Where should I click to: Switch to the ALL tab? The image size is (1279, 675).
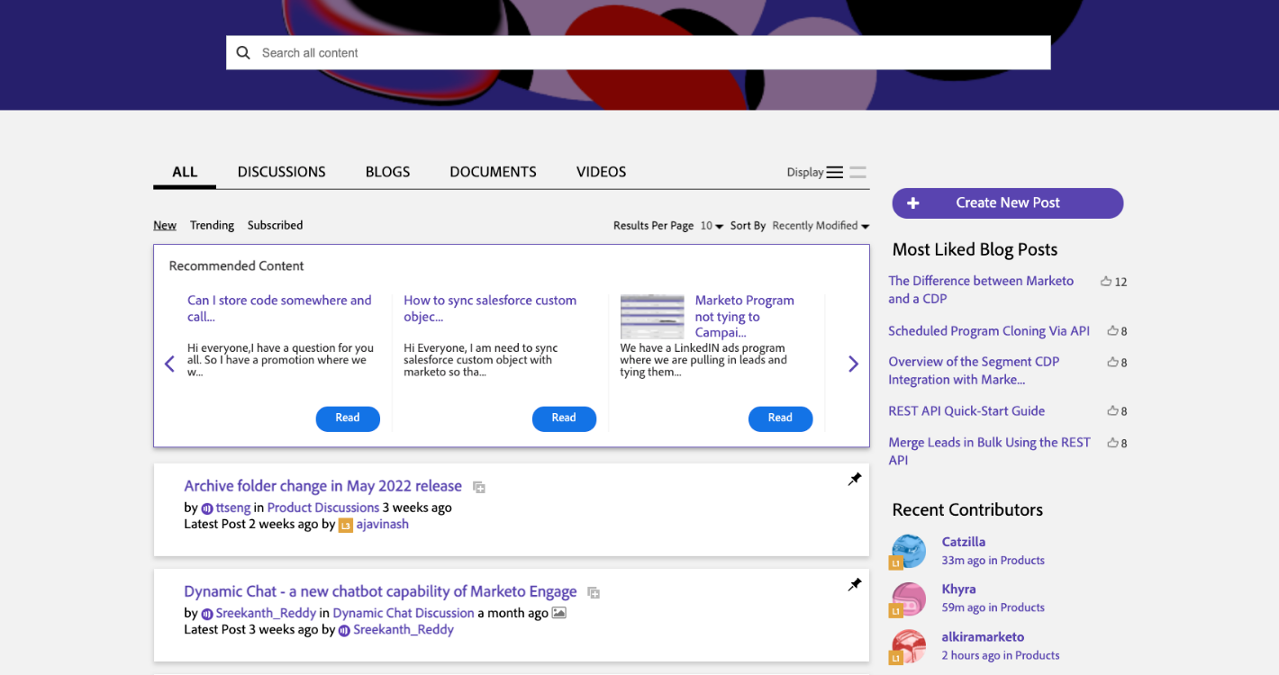click(x=185, y=172)
